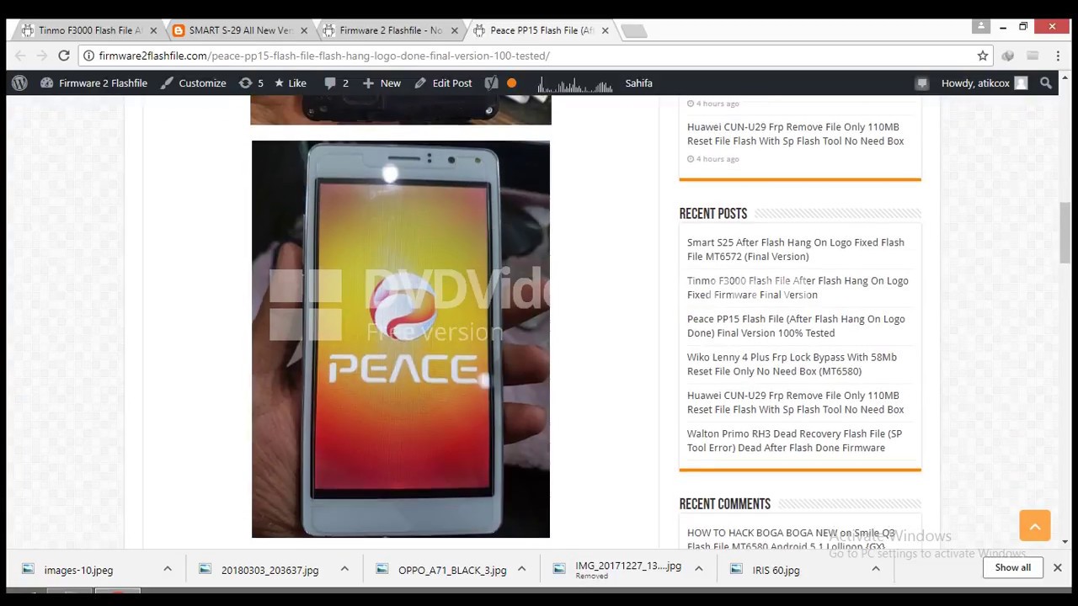
Task: Open Huawei CUN-U29 post in Recent Posts
Action: [795, 402]
